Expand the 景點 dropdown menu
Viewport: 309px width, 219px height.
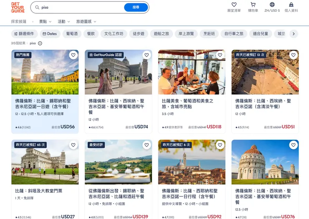[x=46, y=21]
